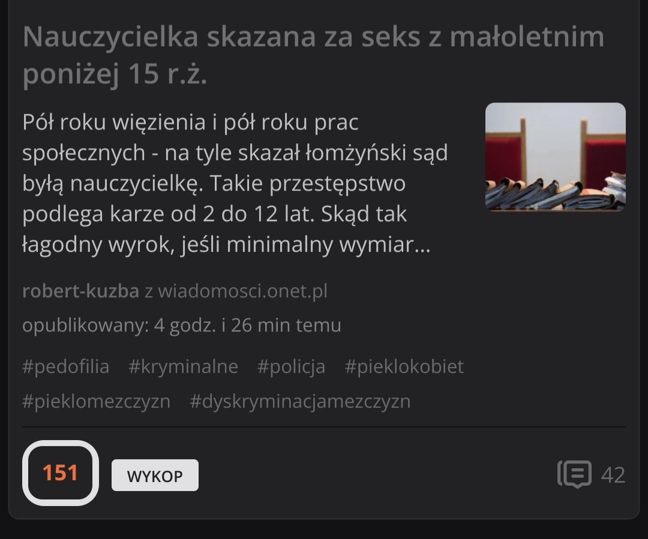The image size is (648, 539).
Task: Open the article headline about Nauczycielka skazana
Action: point(313,55)
